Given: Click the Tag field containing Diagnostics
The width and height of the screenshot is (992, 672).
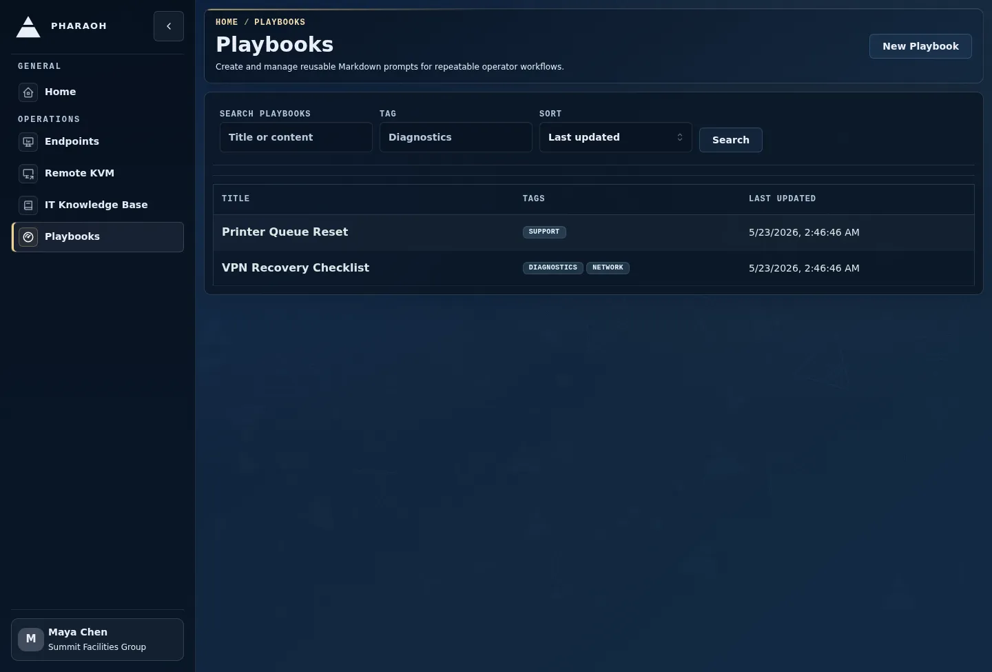Looking at the screenshot, I should point(455,137).
